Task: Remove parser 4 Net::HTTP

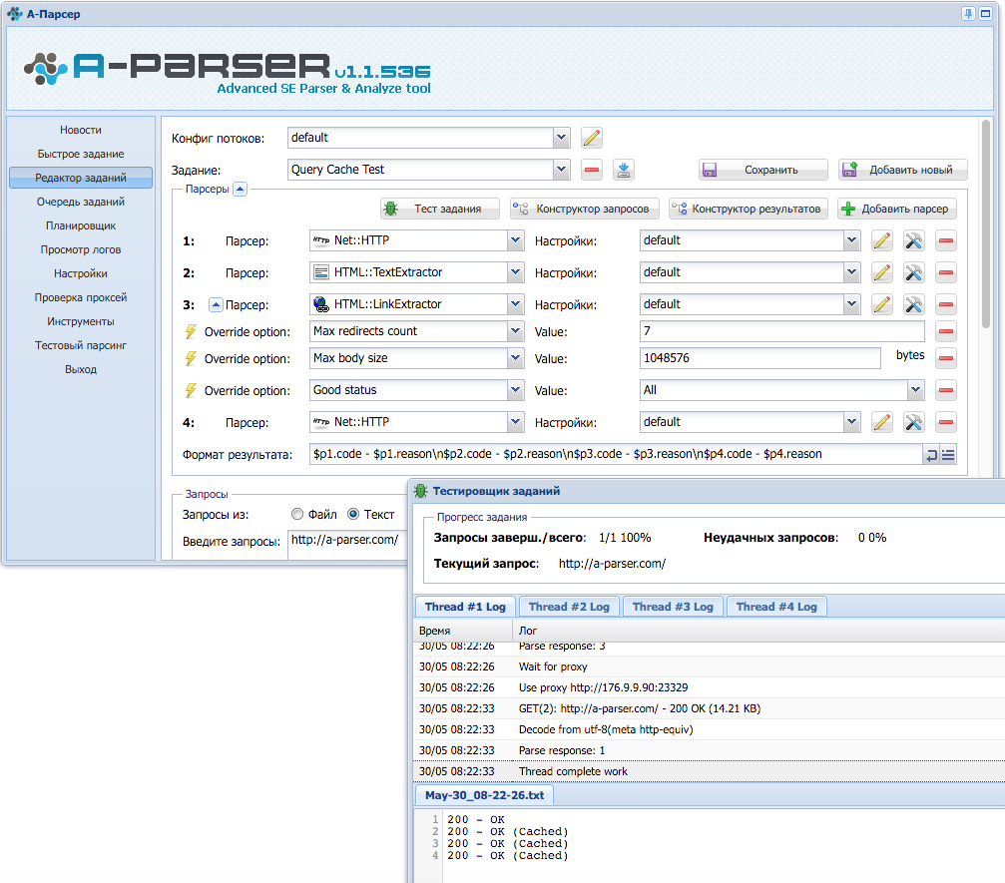Action: coord(945,422)
